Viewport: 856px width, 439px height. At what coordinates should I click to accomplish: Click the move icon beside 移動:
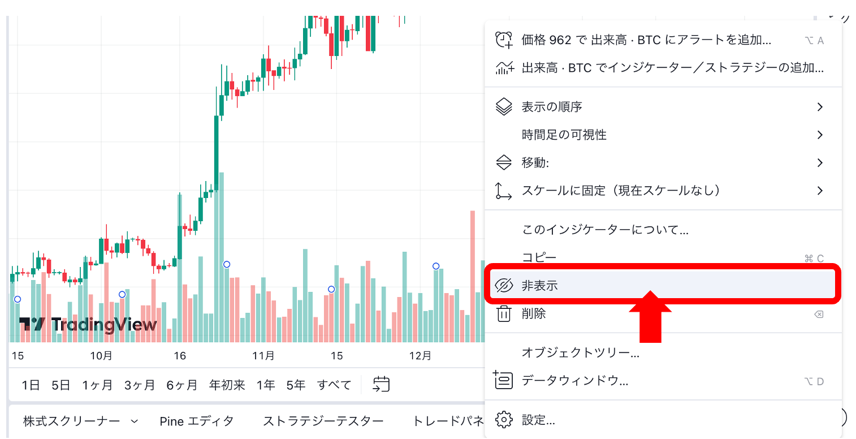click(504, 163)
